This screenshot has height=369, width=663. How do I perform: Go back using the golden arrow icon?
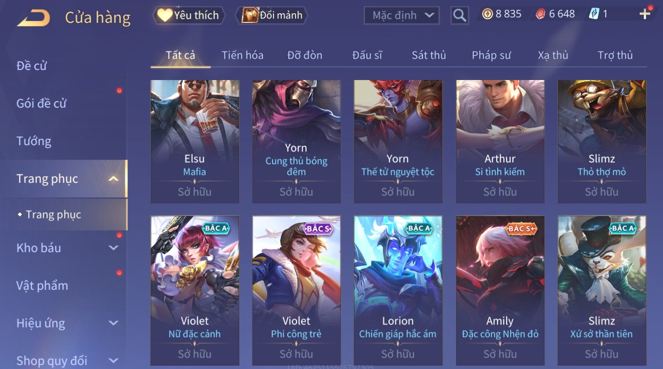33,18
